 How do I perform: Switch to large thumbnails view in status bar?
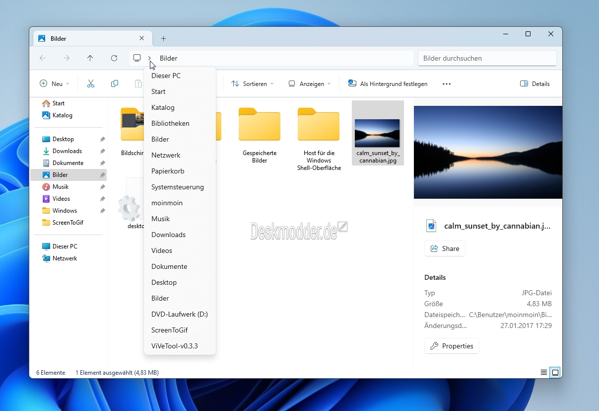coord(555,372)
